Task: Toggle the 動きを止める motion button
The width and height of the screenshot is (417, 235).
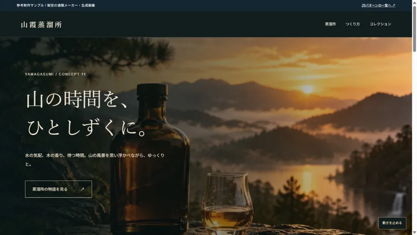Action: click(392, 223)
